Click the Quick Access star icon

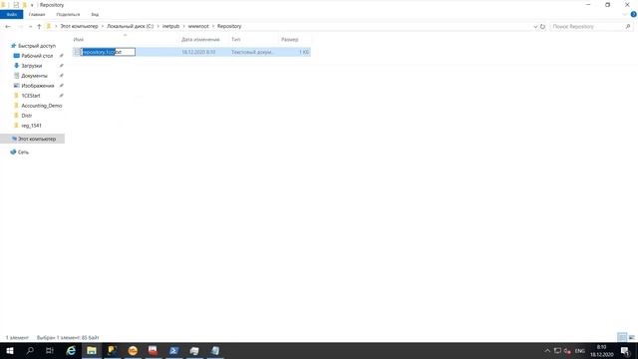coord(13,46)
